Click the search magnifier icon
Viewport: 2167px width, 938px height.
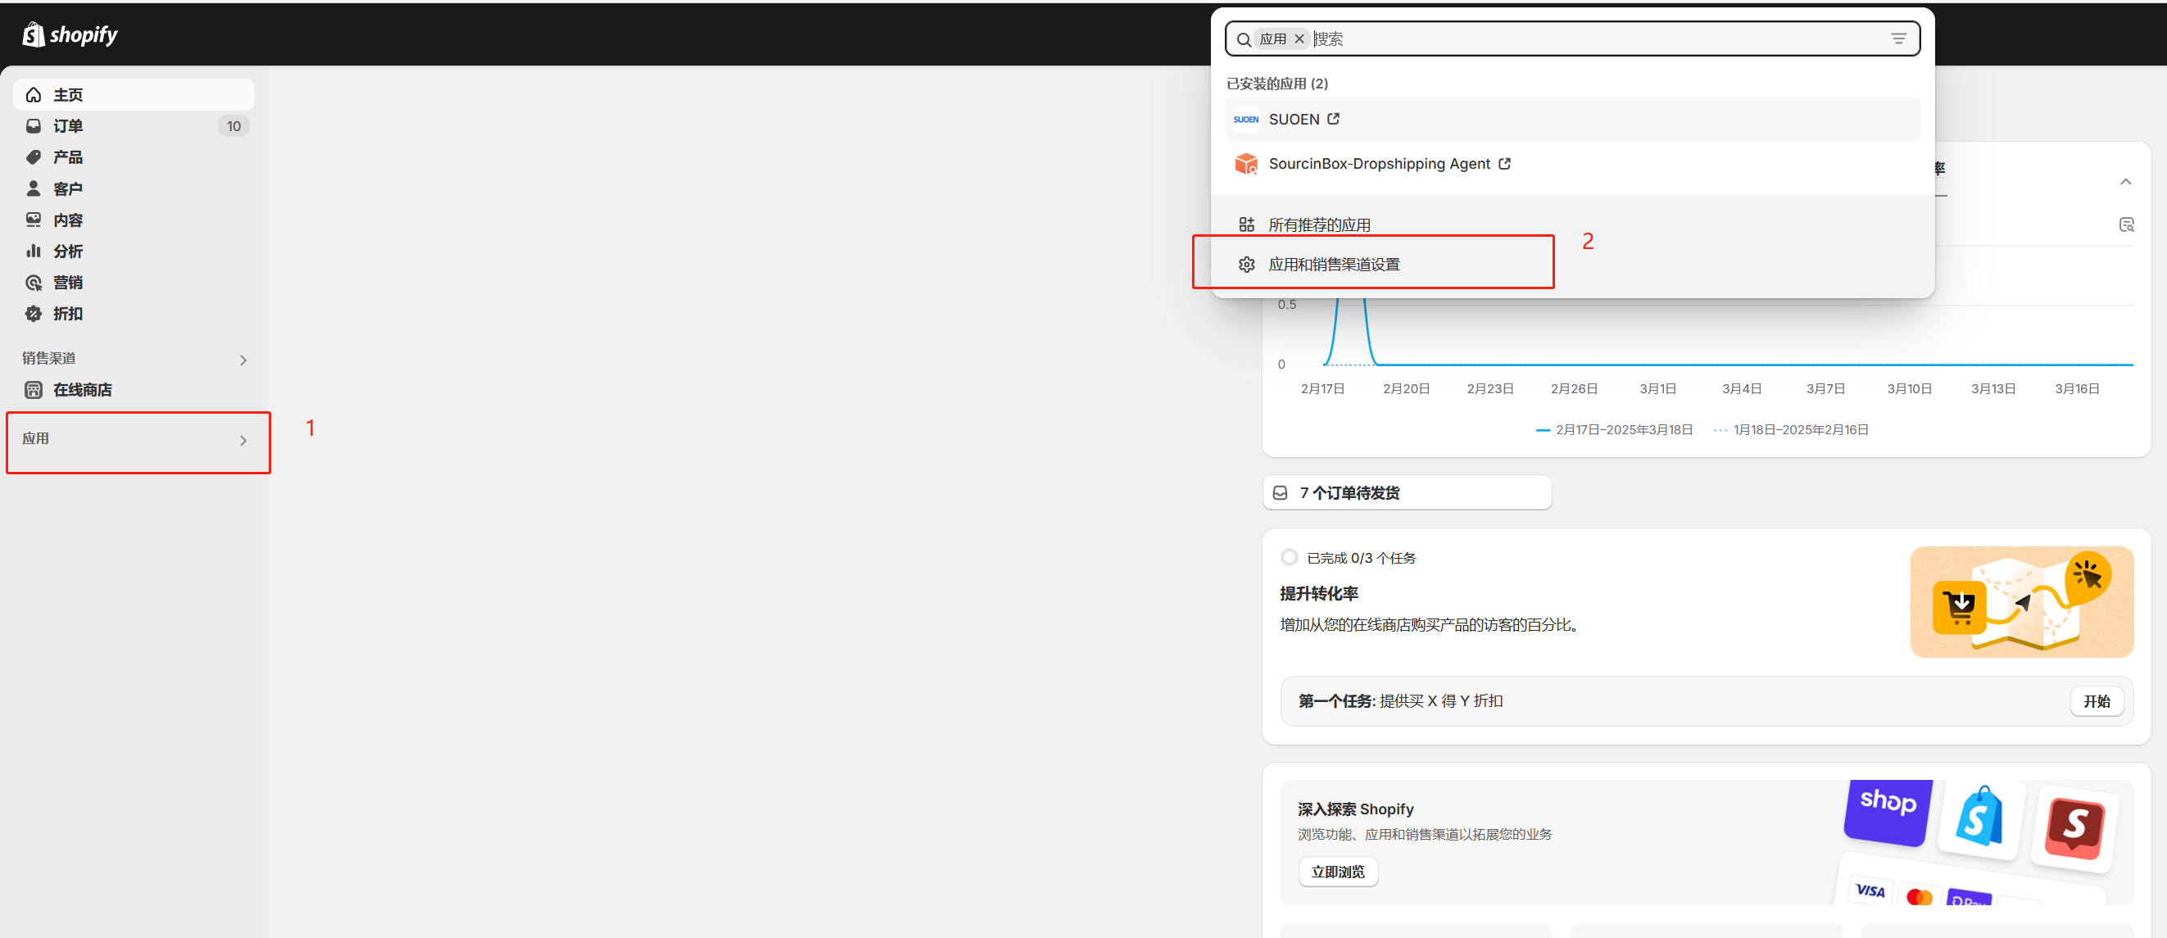(1244, 39)
